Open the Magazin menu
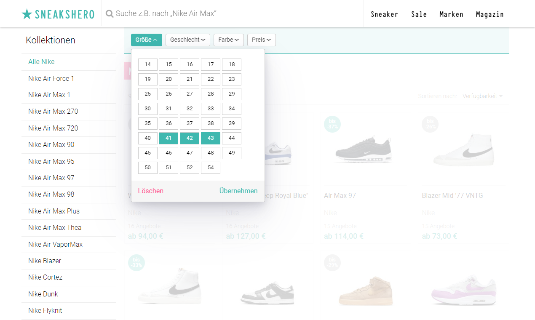This screenshot has width=535, height=320. pos(490,14)
